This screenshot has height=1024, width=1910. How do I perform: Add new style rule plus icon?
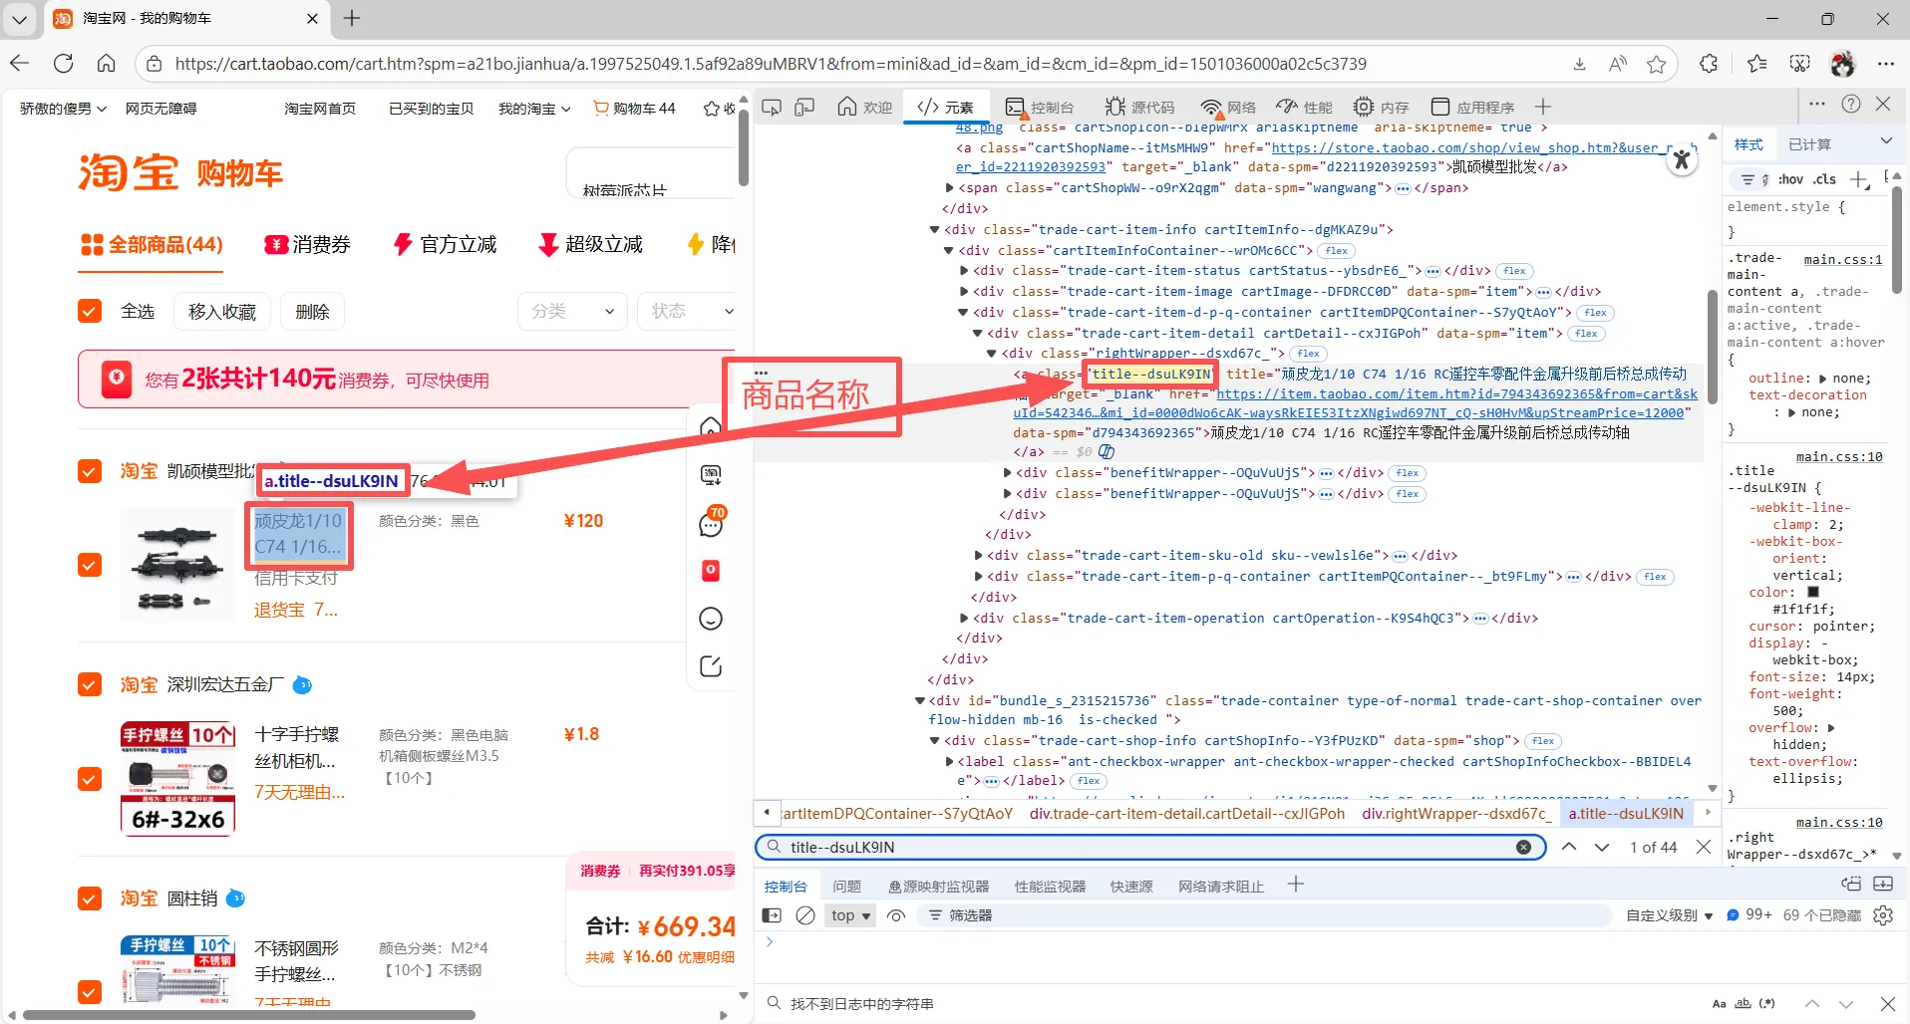pyautogui.click(x=1859, y=179)
